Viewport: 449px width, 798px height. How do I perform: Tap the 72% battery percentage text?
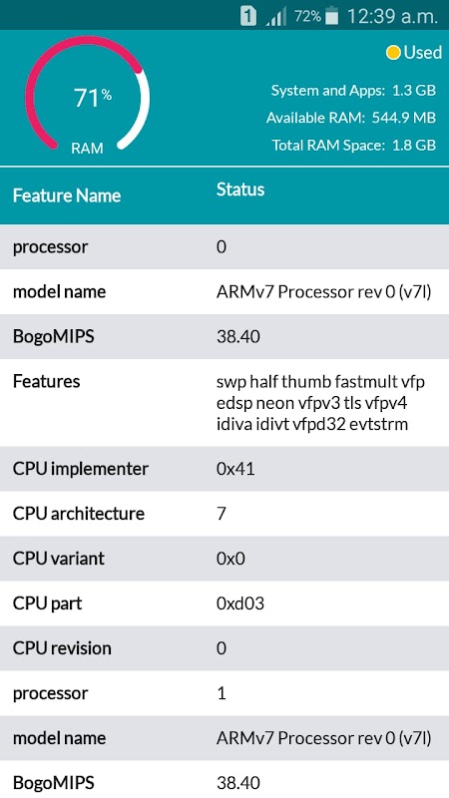tap(307, 16)
